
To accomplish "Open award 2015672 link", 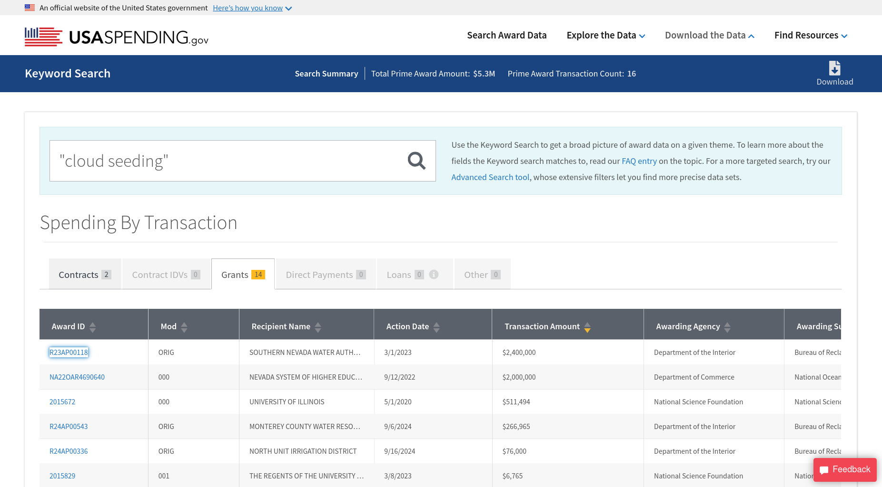I will [x=62, y=401].
